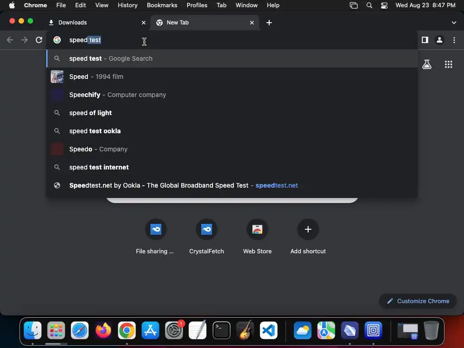This screenshot has height=348, width=464.
Task: Click the Customize Chrome button
Action: pyautogui.click(x=418, y=301)
